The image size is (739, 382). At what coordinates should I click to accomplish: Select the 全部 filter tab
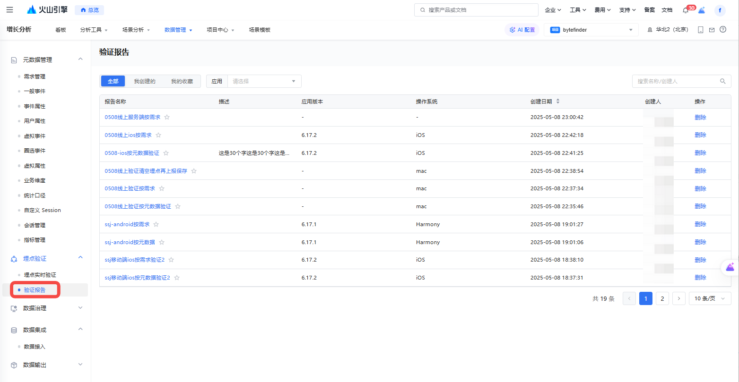tap(113, 81)
